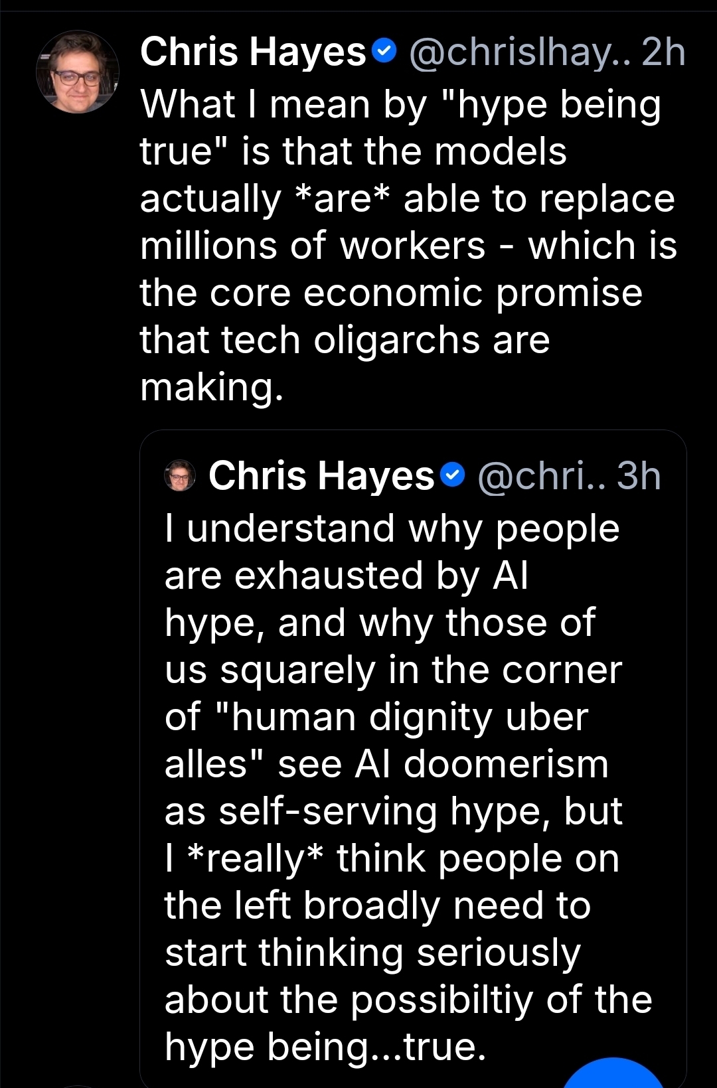Open the 2h timestamp on the top tweet
The height and width of the screenshot is (1088, 717).
(x=663, y=52)
